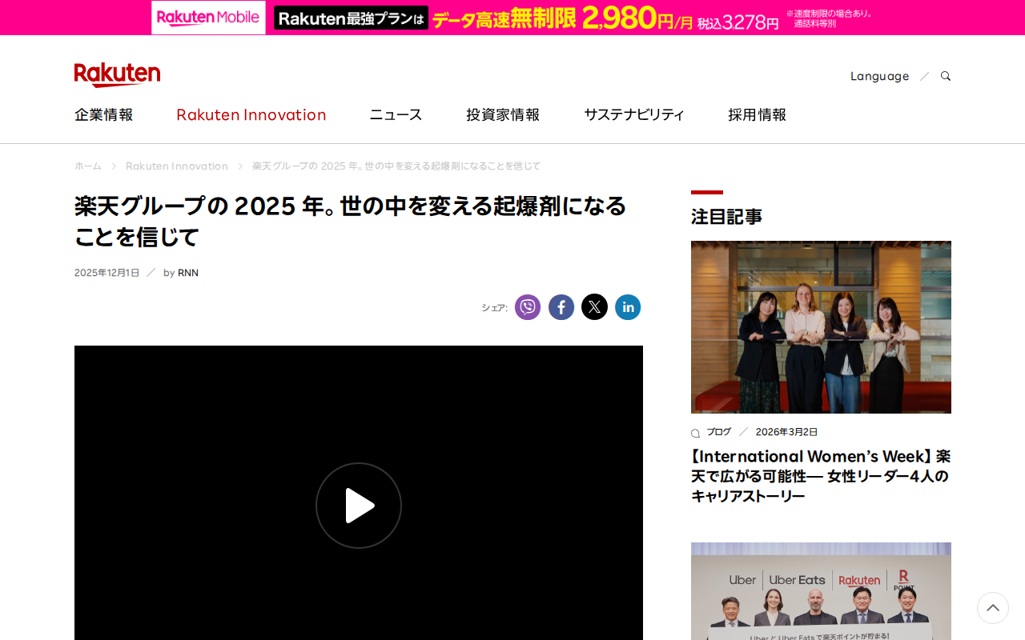Screen dimensions: 1025x640
Task: Open the 投資家情報 section
Action: [x=503, y=114]
